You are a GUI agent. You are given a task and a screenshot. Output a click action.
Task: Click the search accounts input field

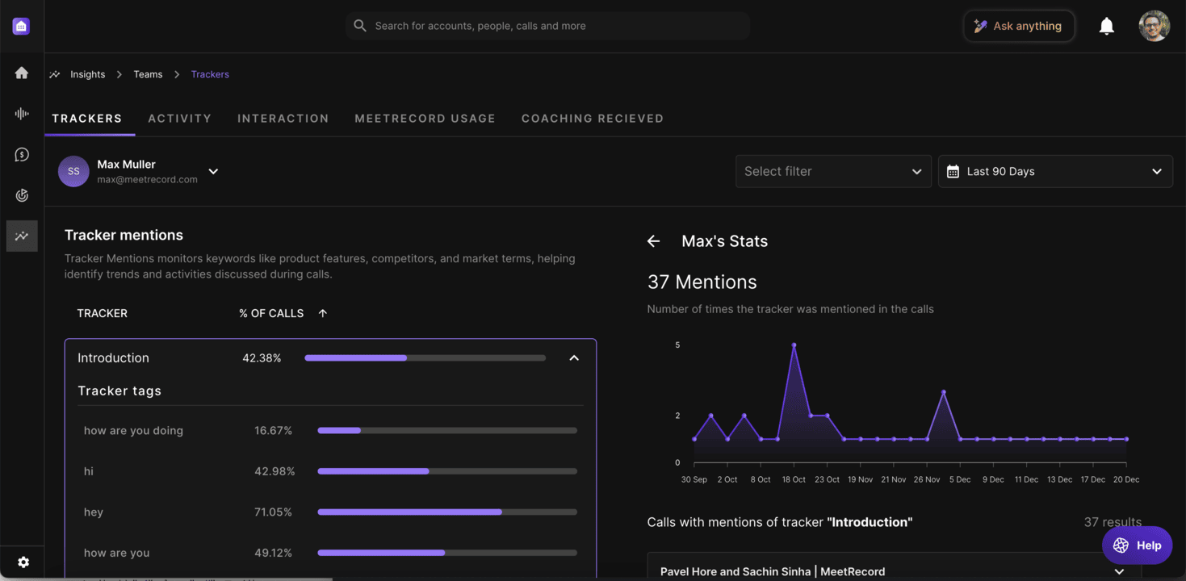pyautogui.click(x=547, y=26)
